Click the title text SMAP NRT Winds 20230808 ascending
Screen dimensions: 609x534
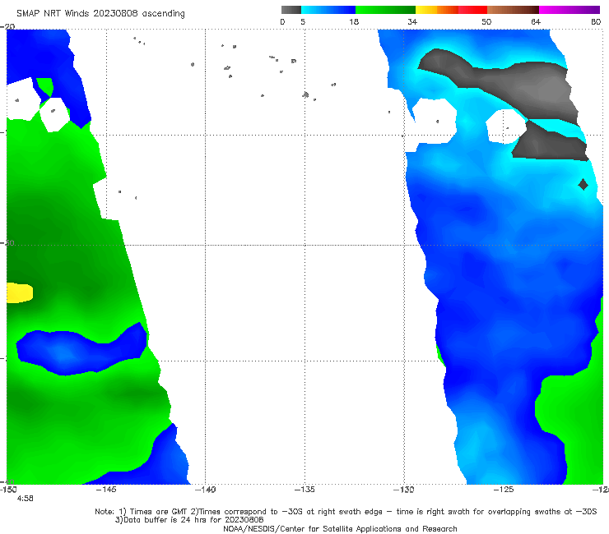[x=100, y=13]
